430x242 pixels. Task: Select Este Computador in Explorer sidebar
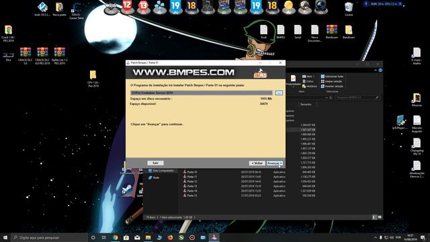point(161,171)
